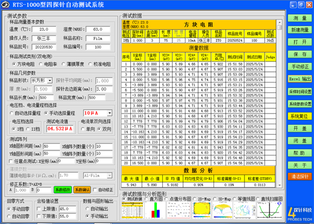Click the contour map thumbnail
314x224 pixels.
tap(244, 210)
